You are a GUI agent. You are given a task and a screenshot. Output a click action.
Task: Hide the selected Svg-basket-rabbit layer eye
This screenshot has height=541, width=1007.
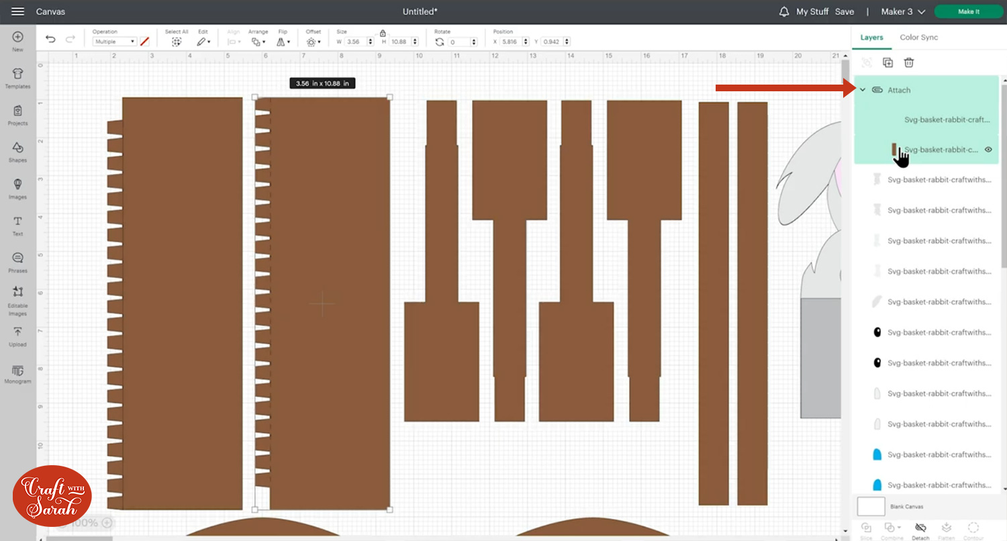pos(988,150)
